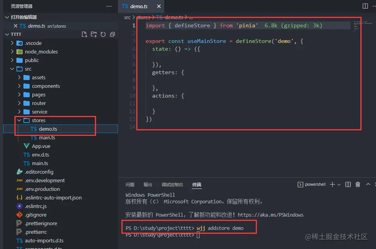Collapse all folders in explorer
Image resolution: width=376 pixels, height=249 pixels.
(x=112, y=34)
